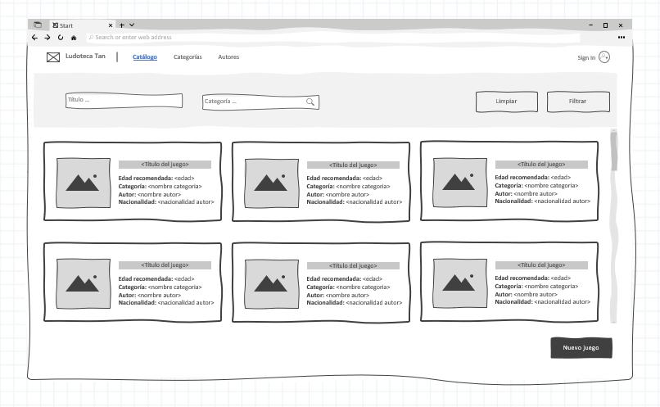Open the Categorías menu item
Screen dimensions: 660x407
tap(188, 57)
